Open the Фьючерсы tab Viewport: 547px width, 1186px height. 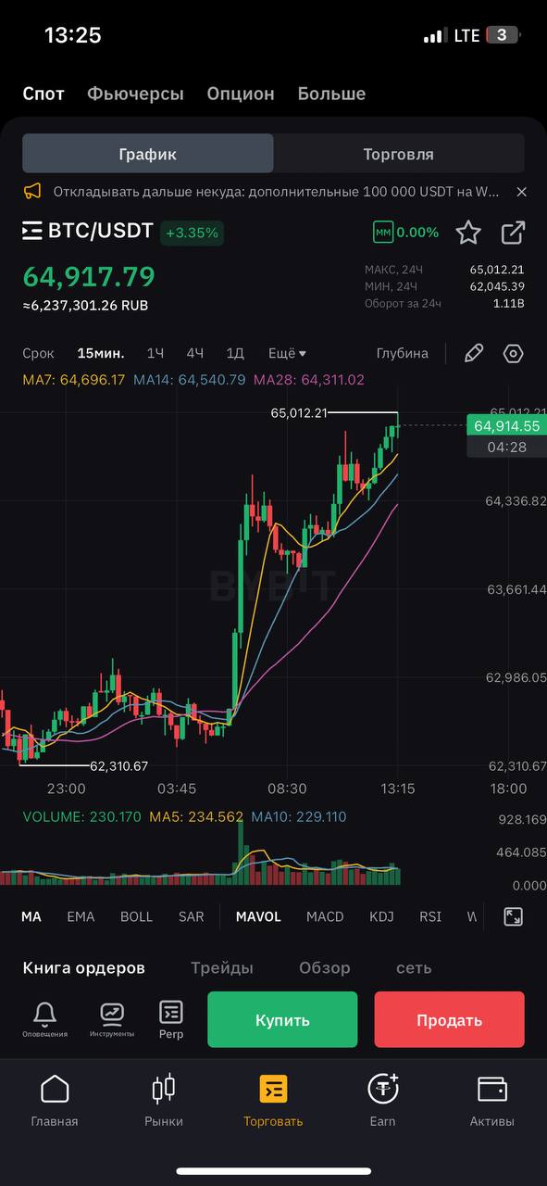tap(136, 94)
